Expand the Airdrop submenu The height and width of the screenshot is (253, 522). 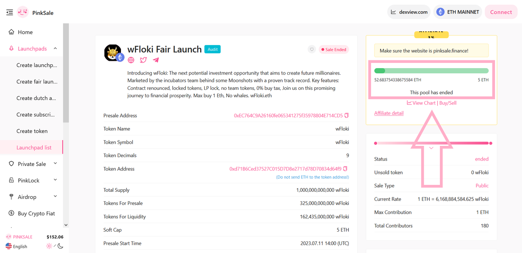tap(55, 197)
